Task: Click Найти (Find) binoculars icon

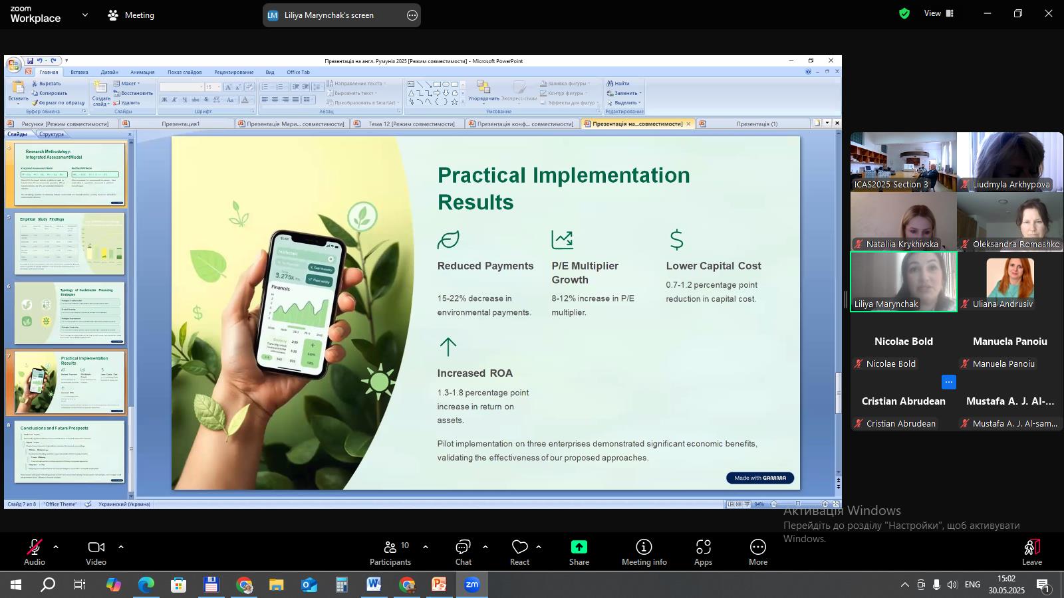Action: point(618,84)
